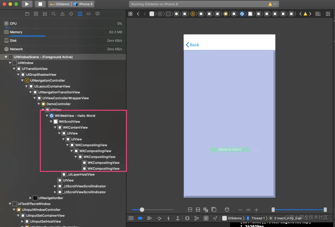Collapse the UINavigationController node
The width and height of the screenshot is (335, 227).
(22, 80)
